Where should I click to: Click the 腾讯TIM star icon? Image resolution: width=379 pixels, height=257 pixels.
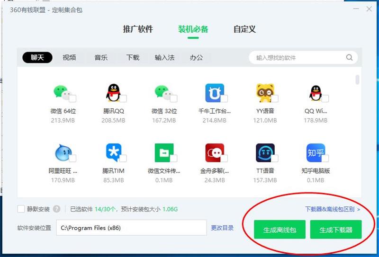113,153
